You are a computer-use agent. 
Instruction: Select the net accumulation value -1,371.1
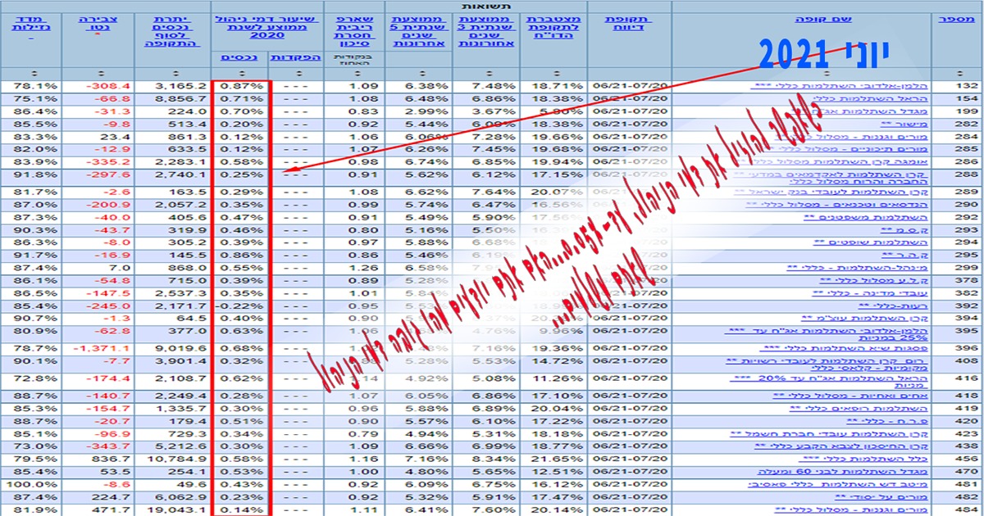(x=98, y=348)
